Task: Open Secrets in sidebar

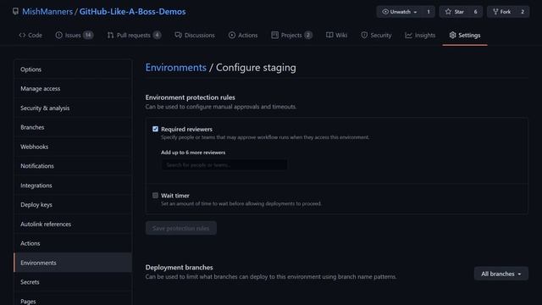Action: pyautogui.click(x=73, y=282)
